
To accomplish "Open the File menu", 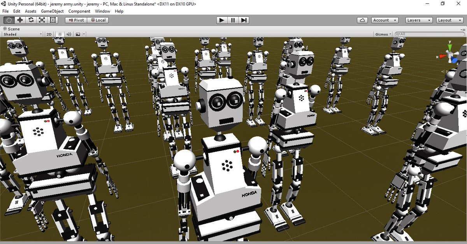I will point(5,11).
